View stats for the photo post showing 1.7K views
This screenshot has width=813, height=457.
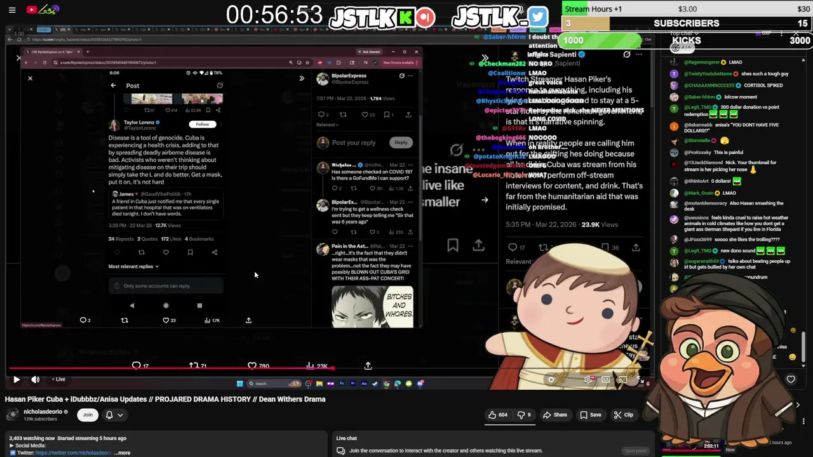tap(212, 321)
